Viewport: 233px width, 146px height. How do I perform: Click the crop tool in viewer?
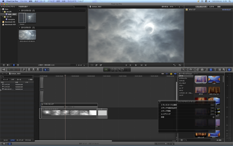click(x=96, y=65)
